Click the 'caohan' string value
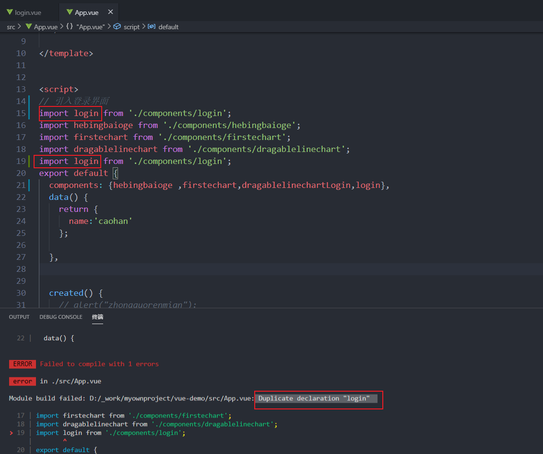The width and height of the screenshot is (543, 454). (113, 221)
